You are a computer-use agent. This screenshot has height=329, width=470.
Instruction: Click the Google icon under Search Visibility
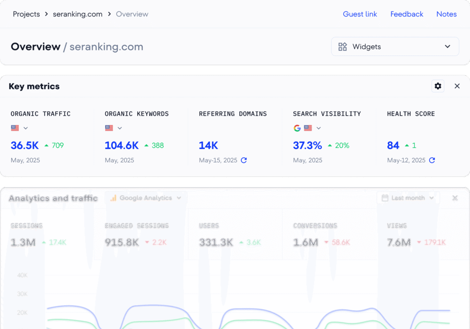coord(297,128)
